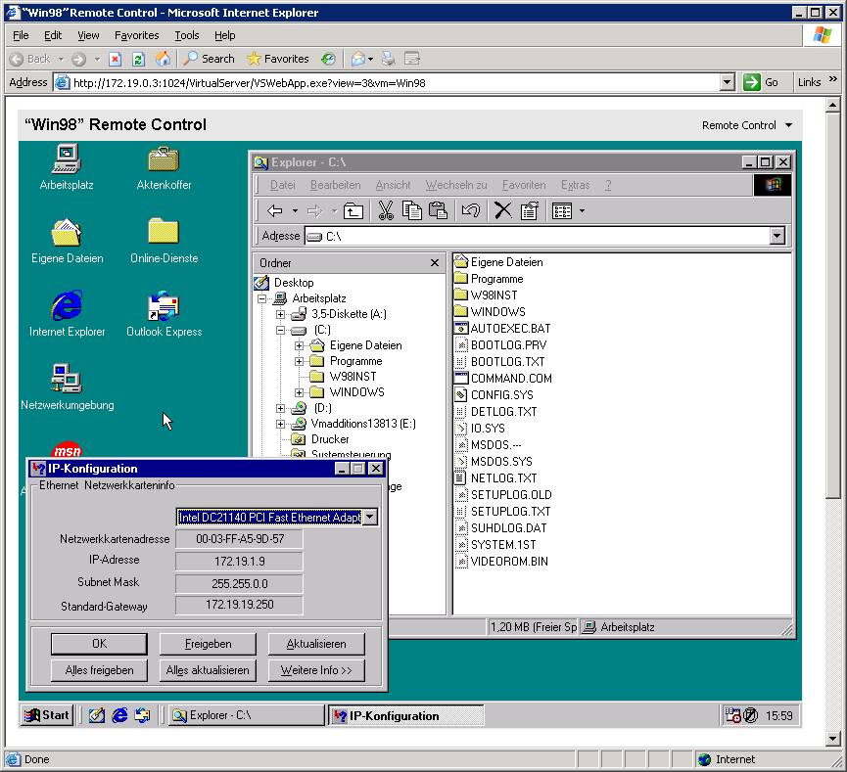Click Internet Explorer quick launch icon

coord(119,715)
